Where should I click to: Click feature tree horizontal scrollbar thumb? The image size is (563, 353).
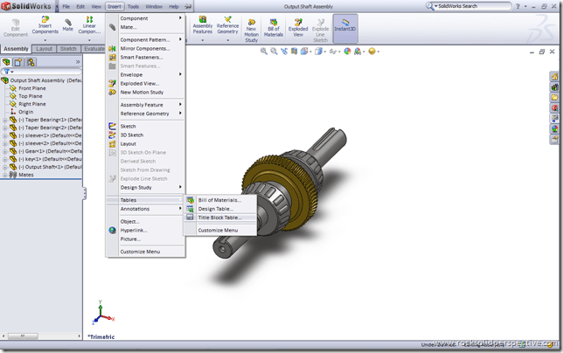pyautogui.click(x=23, y=336)
